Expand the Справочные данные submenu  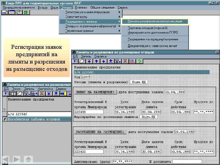[91, 31]
